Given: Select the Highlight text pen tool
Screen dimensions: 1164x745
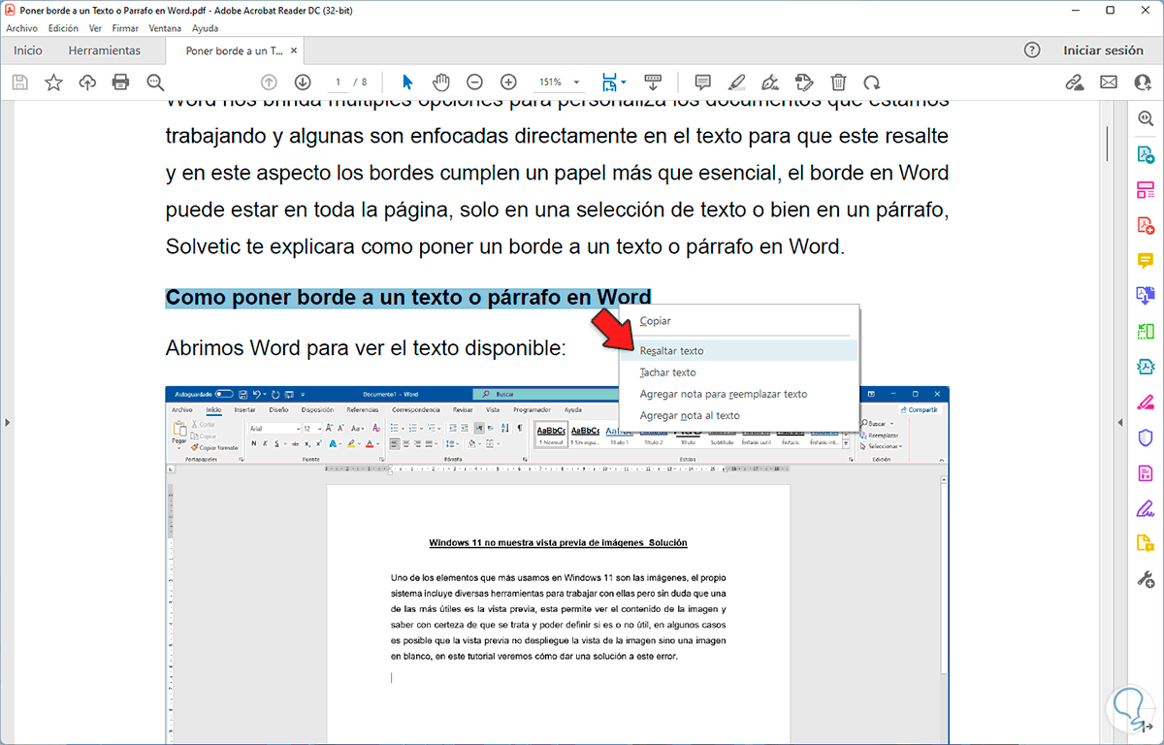Looking at the screenshot, I should click(x=736, y=82).
